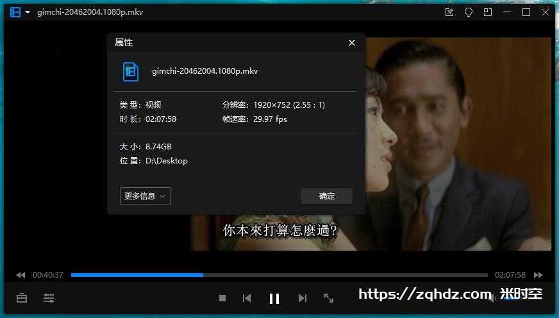Click the playback progress bar
The width and height of the screenshot is (559, 318).
tap(279, 275)
